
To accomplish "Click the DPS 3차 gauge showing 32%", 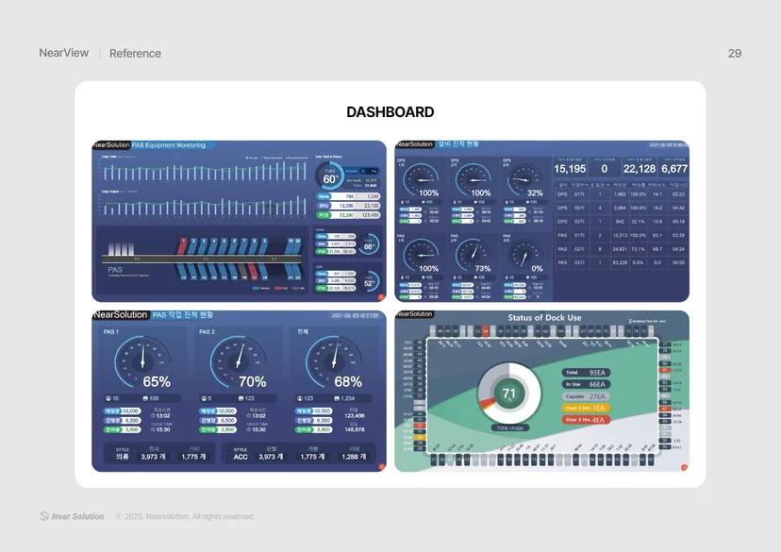I will pos(524,180).
